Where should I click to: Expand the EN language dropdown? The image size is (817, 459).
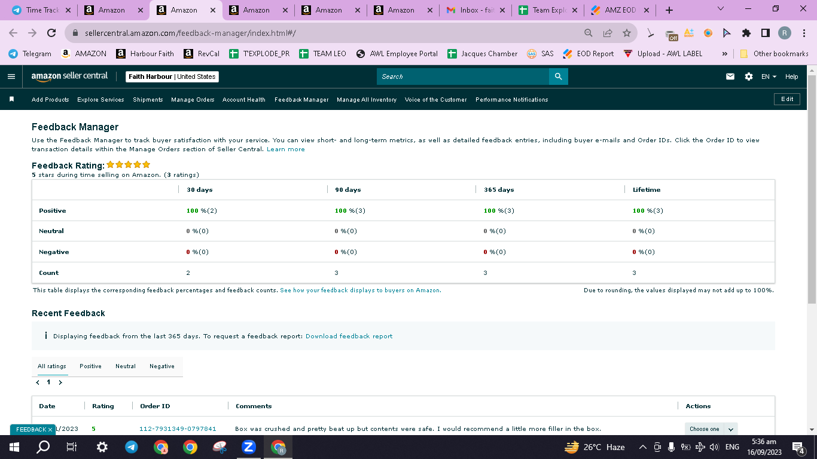pos(769,76)
